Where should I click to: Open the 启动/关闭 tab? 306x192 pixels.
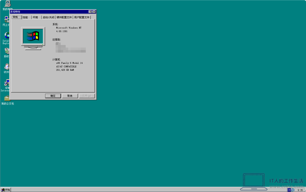(48, 17)
